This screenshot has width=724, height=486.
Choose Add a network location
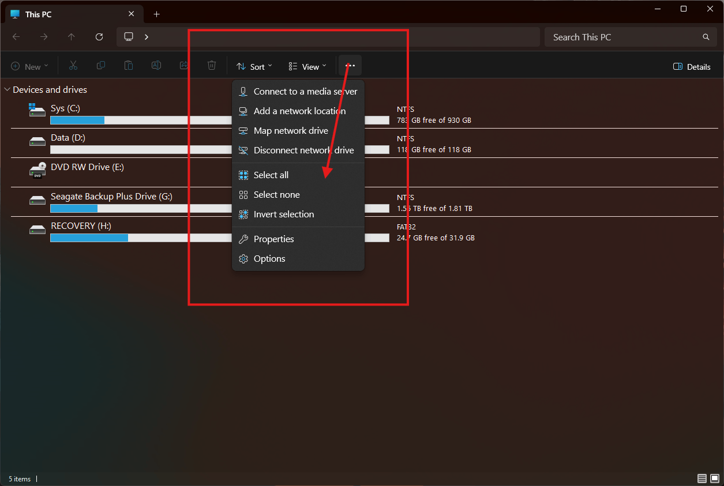tap(298, 111)
